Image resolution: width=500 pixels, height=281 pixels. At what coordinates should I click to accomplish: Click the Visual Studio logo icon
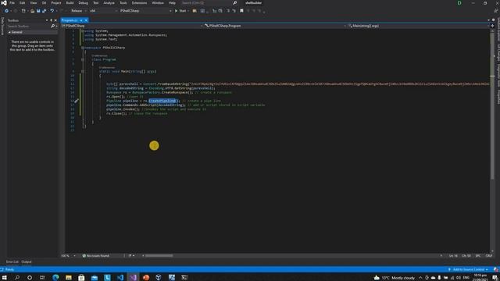point(4,3)
